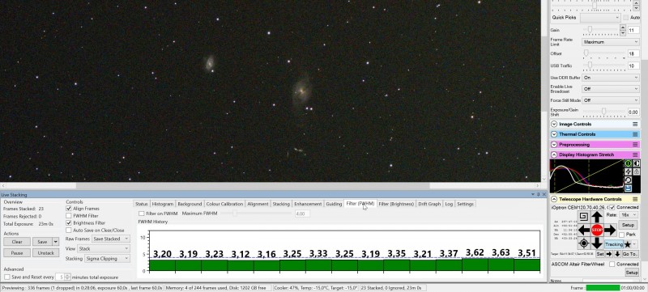The height and width of the screenshot is (292, 648).
Task: Click the blue floppy disk save icon in histogram
Action: (629, 188)
